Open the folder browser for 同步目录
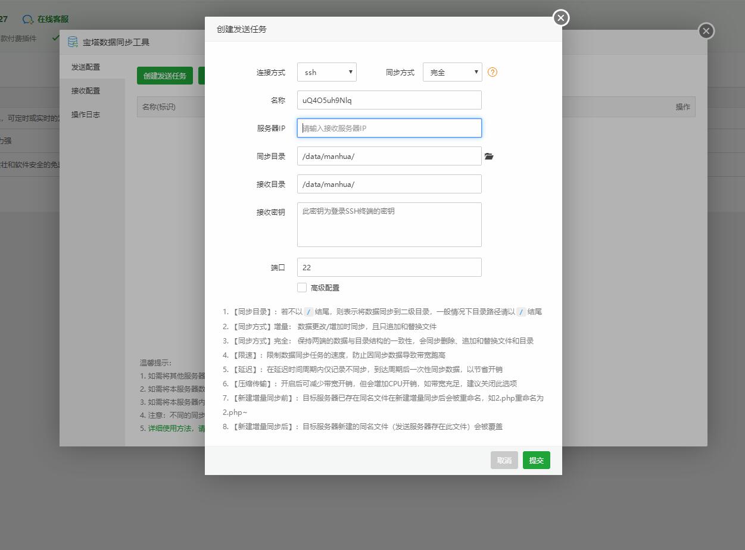The height and width of the screenshot is (550, 745). (490, 156)
